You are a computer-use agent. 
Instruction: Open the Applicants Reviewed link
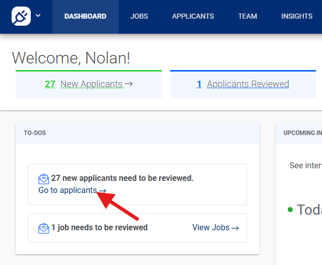tap(248, 84)
